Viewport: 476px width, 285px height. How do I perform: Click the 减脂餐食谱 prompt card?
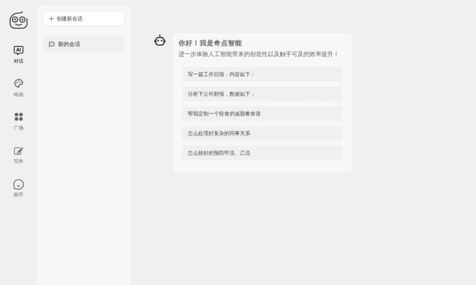point(262,114)
